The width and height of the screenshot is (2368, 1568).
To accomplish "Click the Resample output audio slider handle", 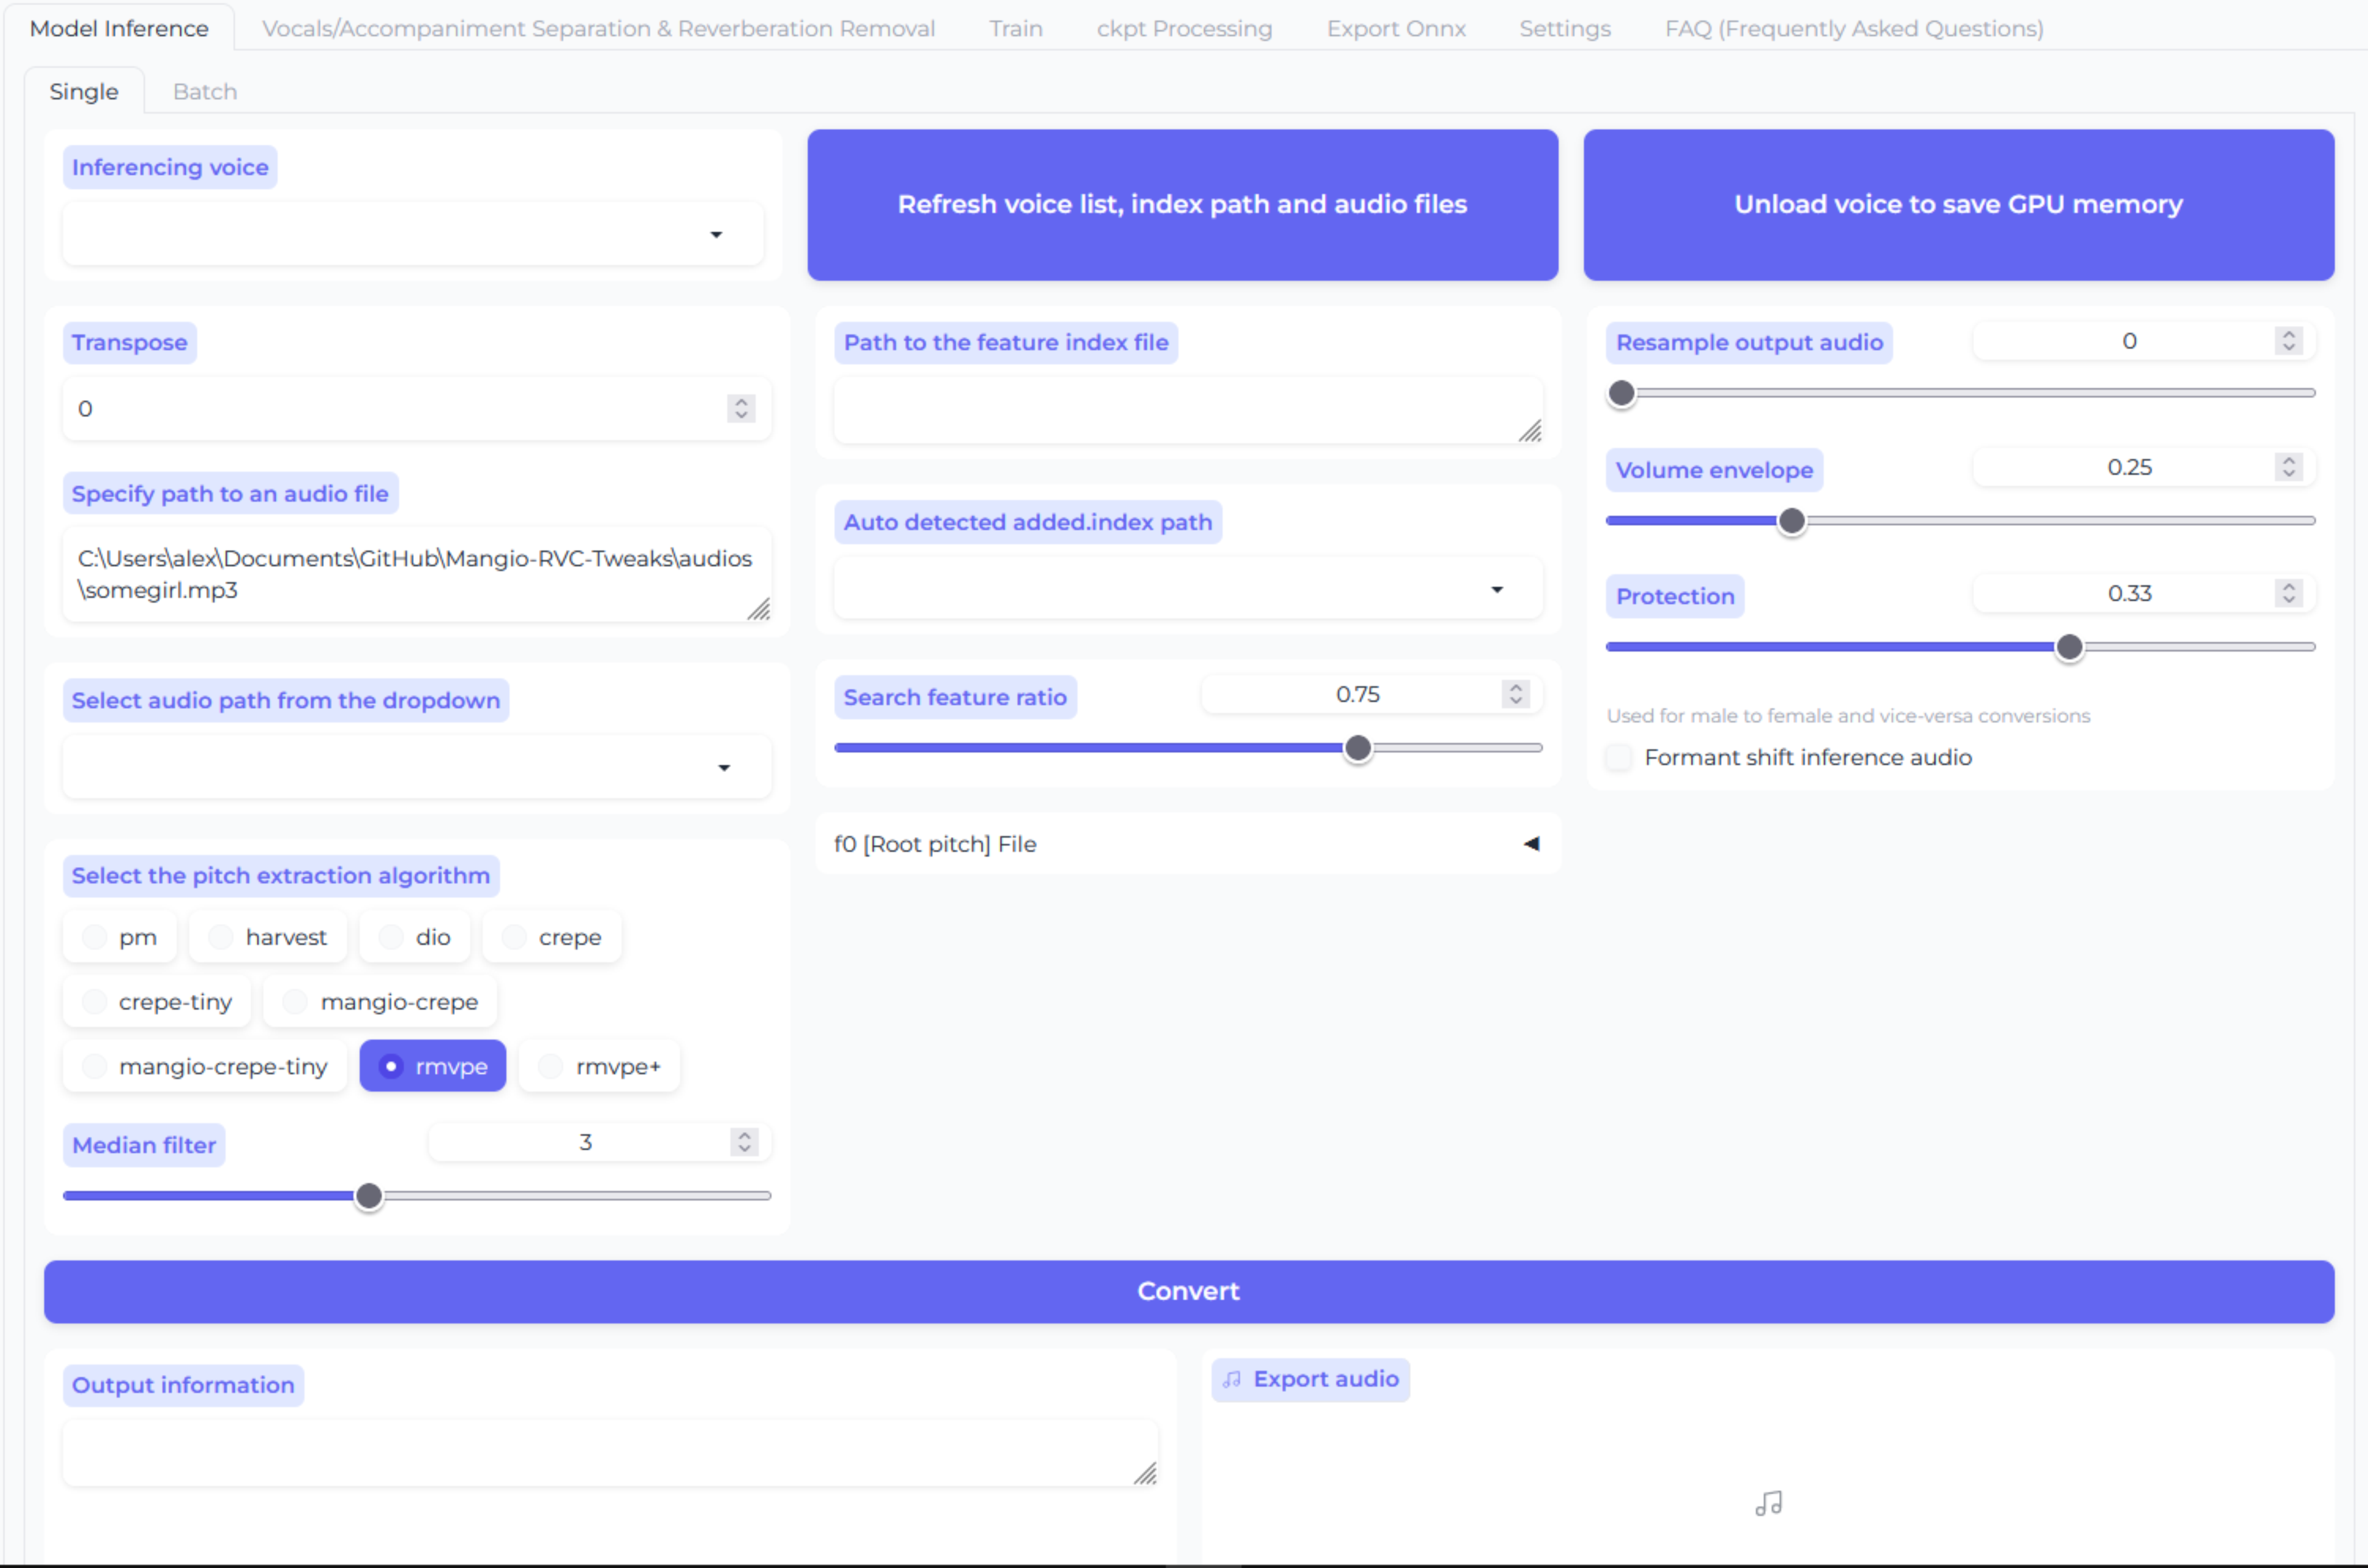I will click(x=1622, y=393).
